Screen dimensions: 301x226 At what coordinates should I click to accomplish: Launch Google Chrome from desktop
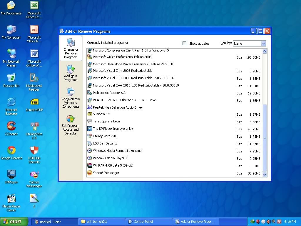click(x=11, y=153)
